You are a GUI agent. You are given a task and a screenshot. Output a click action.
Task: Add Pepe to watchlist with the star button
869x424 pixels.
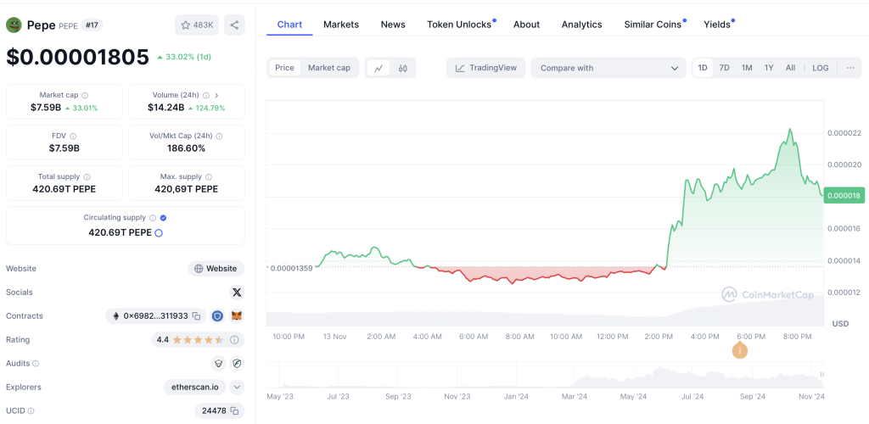[x=197, y=25]
